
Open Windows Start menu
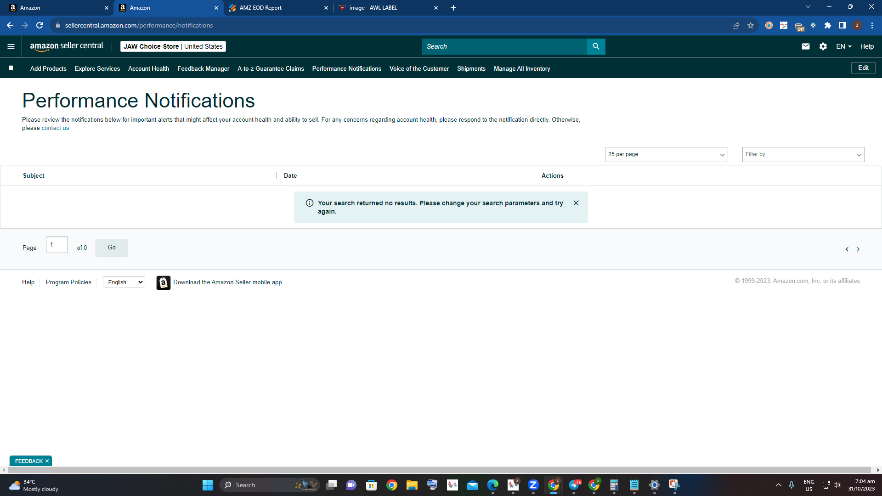click(x=208, y=485)
